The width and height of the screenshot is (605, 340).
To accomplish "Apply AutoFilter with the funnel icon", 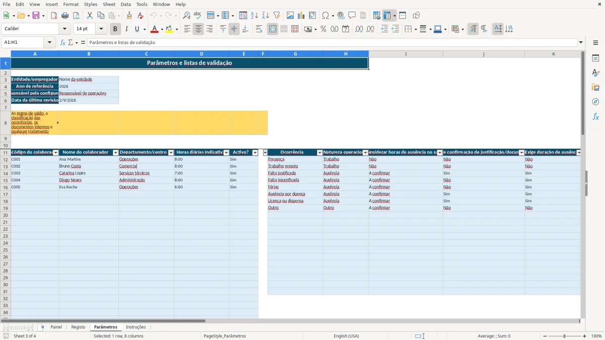I will [x=276, y=16].
